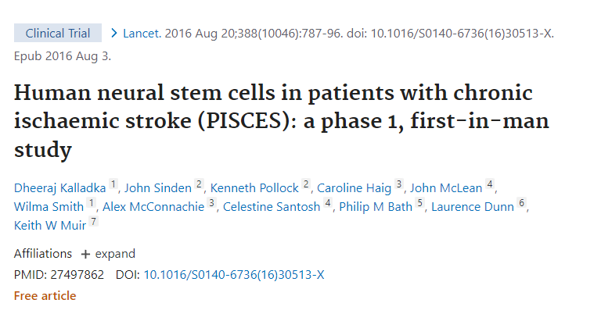Expand the Affiliations section
Image resolution: width=601 pixels, height=321 pixels.
pos(114,254)
